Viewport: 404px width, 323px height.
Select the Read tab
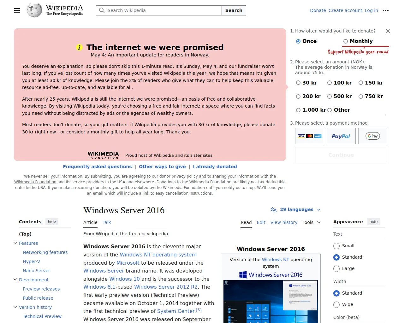(x=246, y=222)
